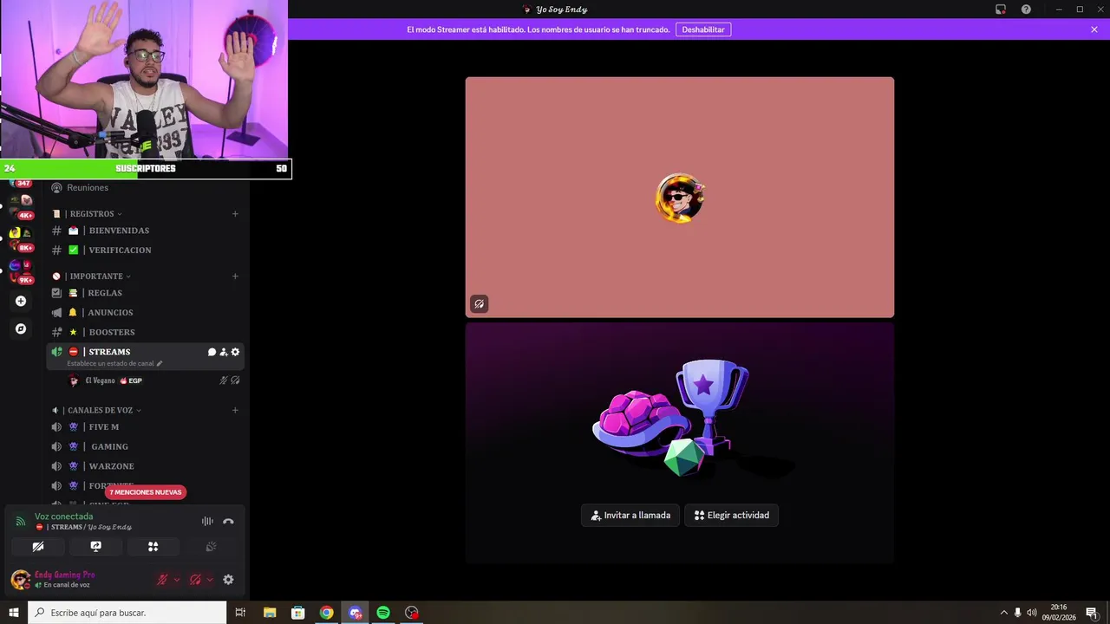Join the FIVE M voice channel
This screenshot has height=624, width=1110.
click(x=145, y=427)
